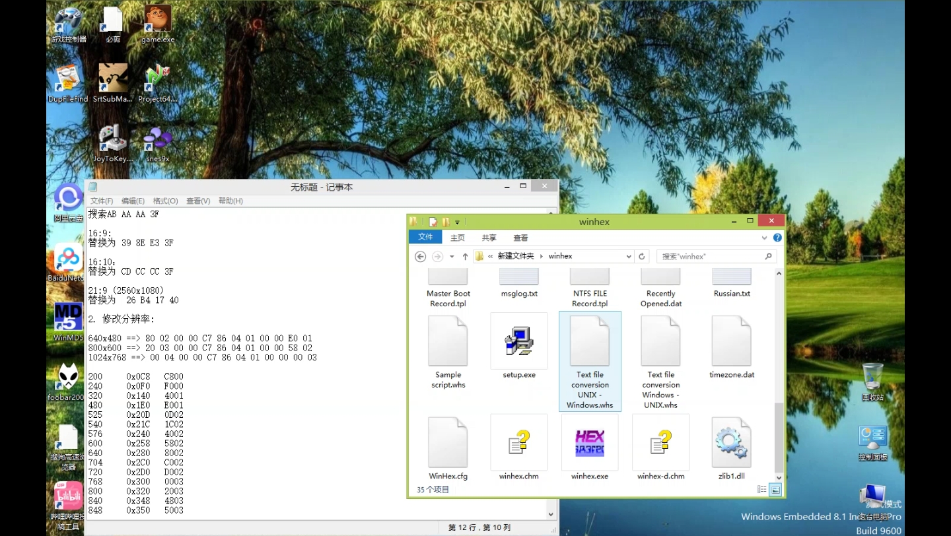Image resolution: width=951 pixels, height=536 pixels.
Task: Expand the Explorer ribbon chevron
Action: [764, 238]
